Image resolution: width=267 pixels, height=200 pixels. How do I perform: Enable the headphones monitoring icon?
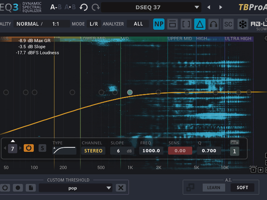214,24
